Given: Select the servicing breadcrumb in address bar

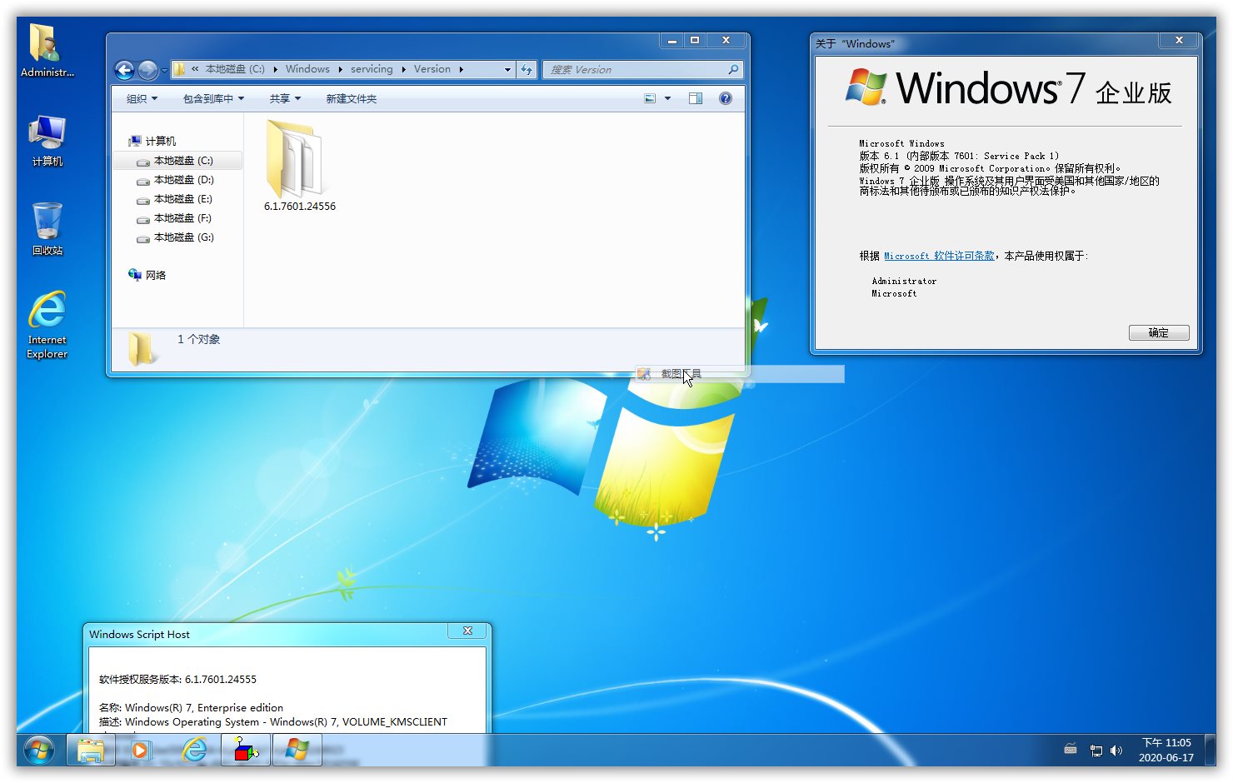Looking at the screenshot, I should (x=372, y=69).
